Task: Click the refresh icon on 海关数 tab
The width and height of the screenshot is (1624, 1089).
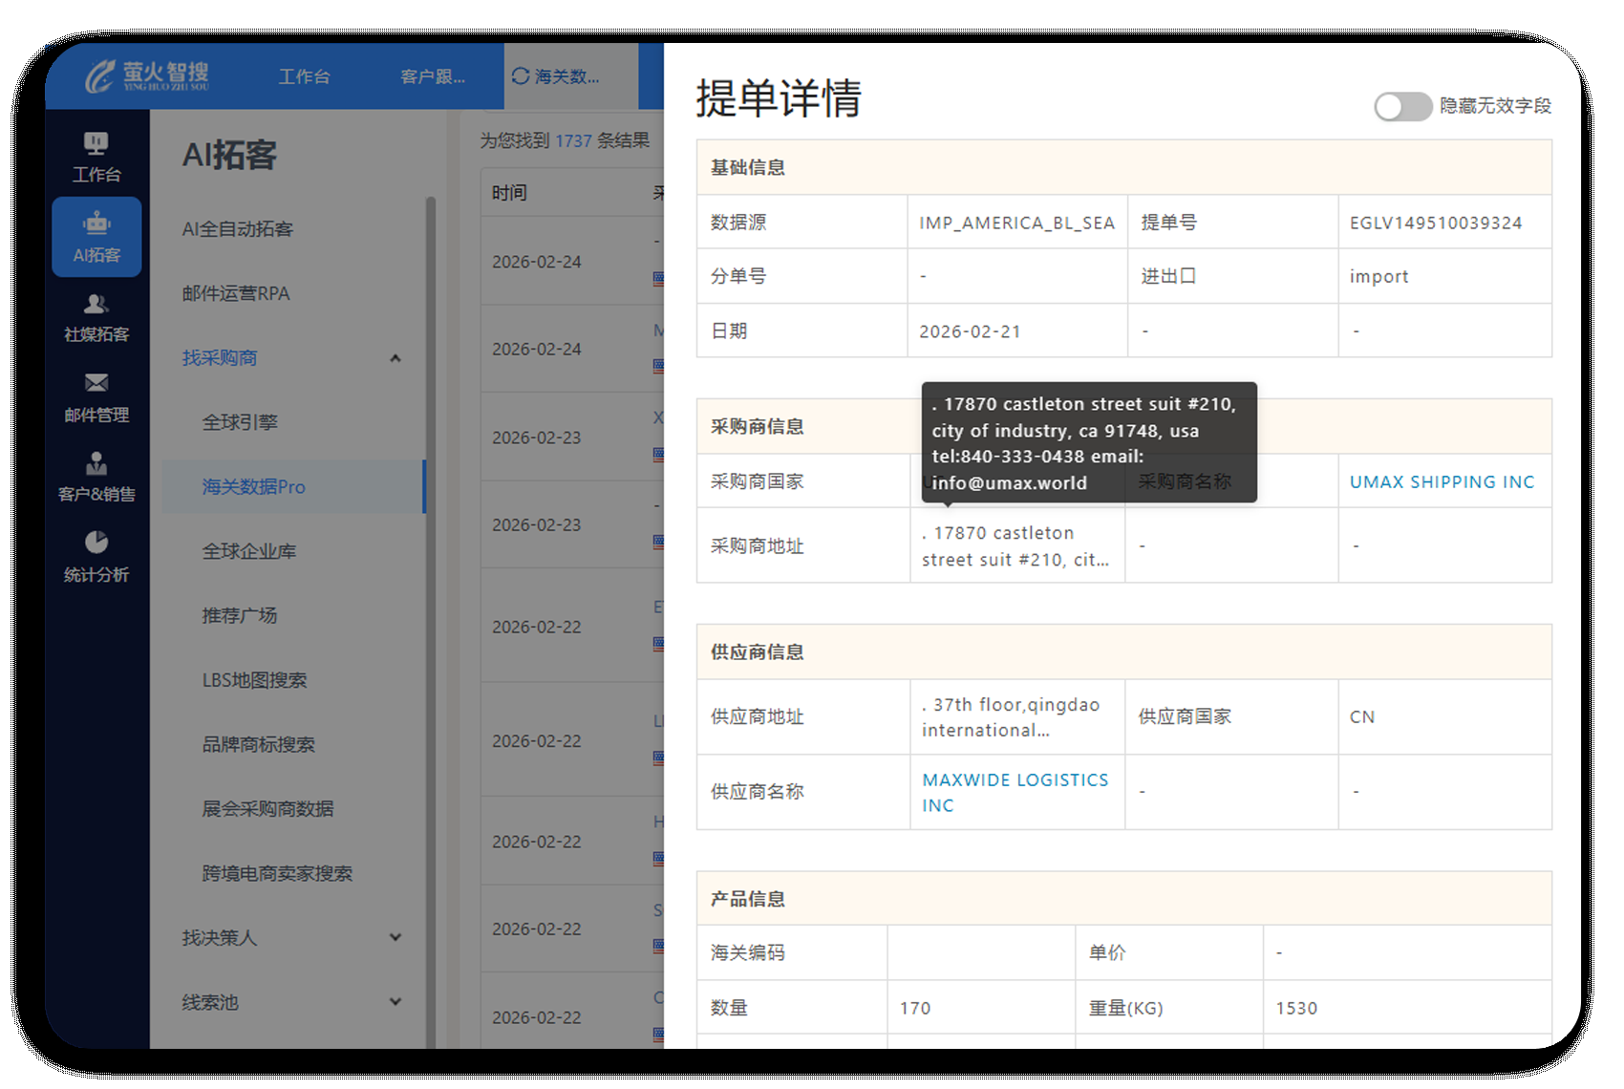Action: 521,76
